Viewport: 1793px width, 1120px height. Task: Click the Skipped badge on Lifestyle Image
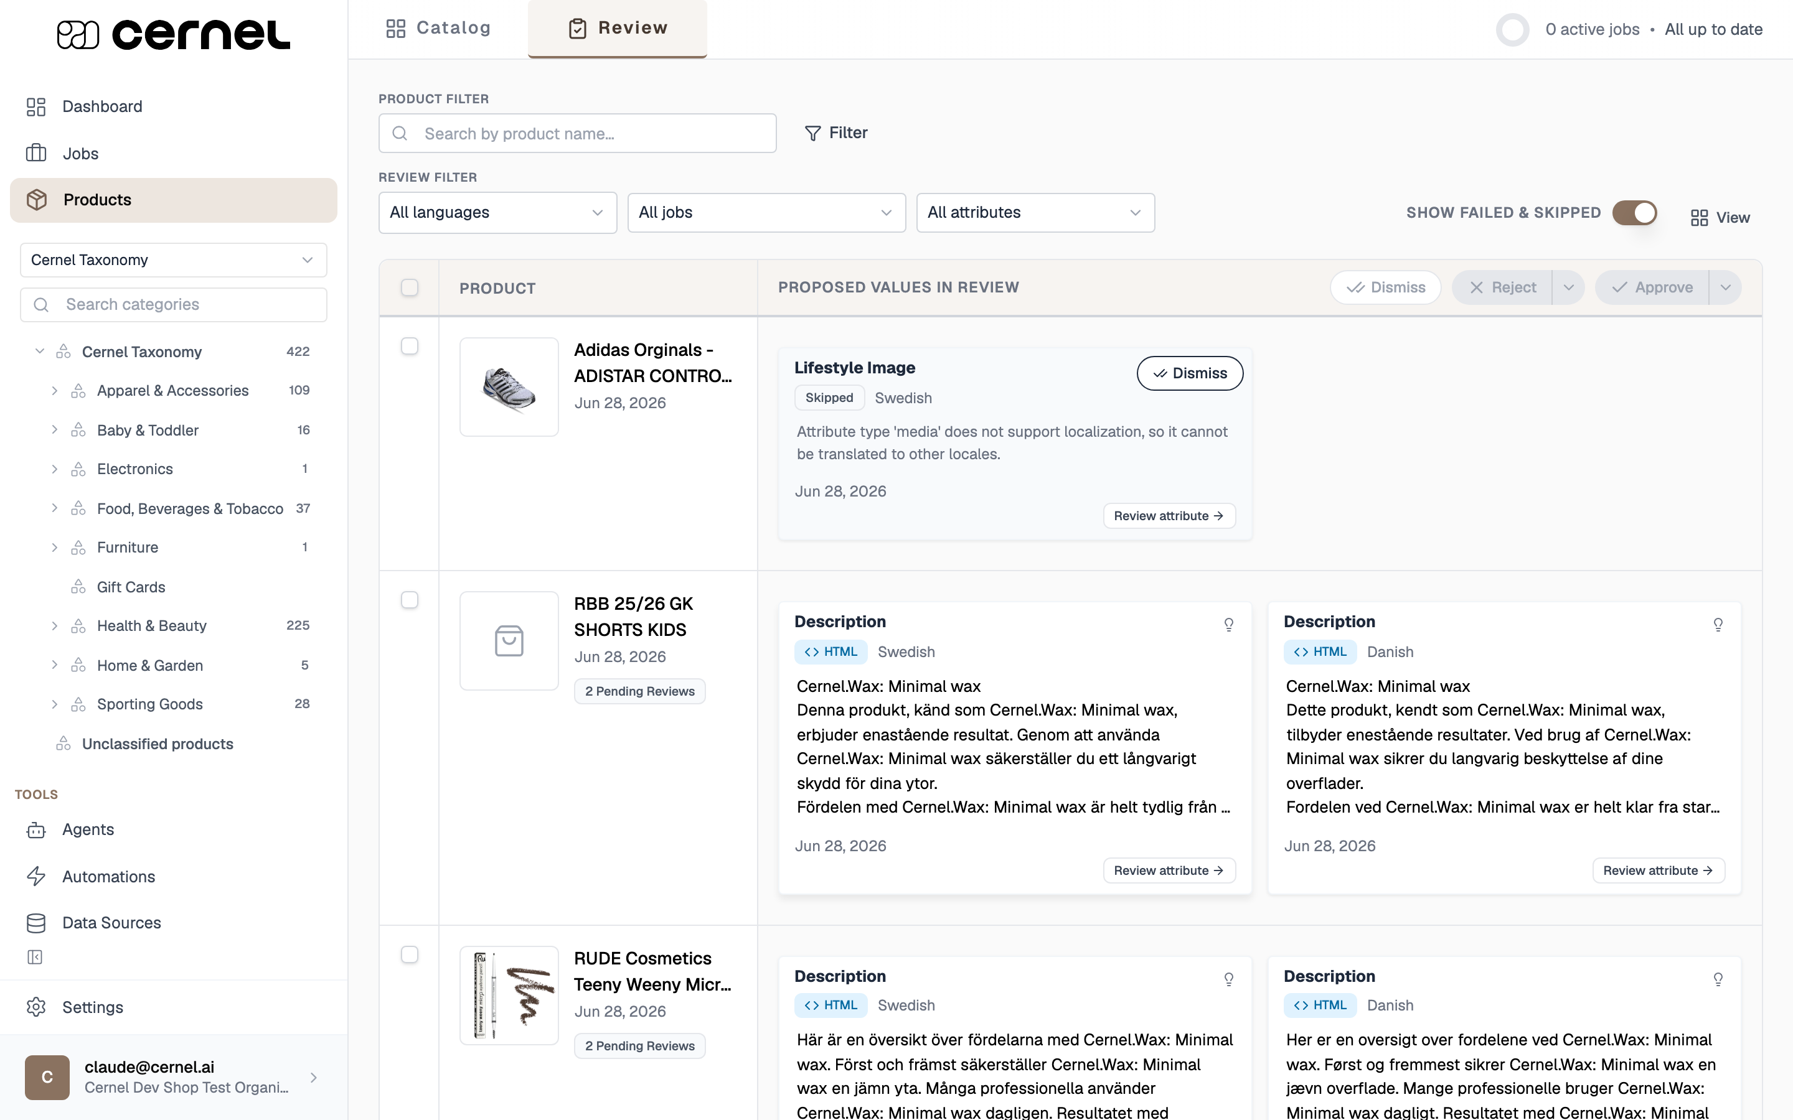(829, 398)
